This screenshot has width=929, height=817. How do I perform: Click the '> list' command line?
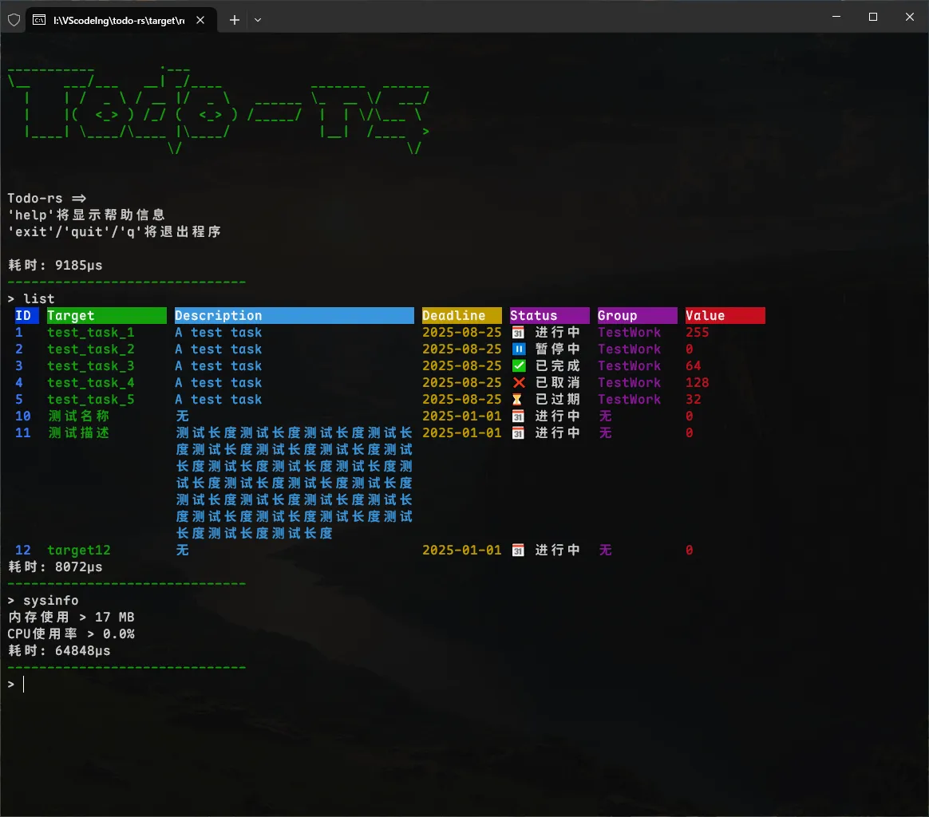pos(31,298)
